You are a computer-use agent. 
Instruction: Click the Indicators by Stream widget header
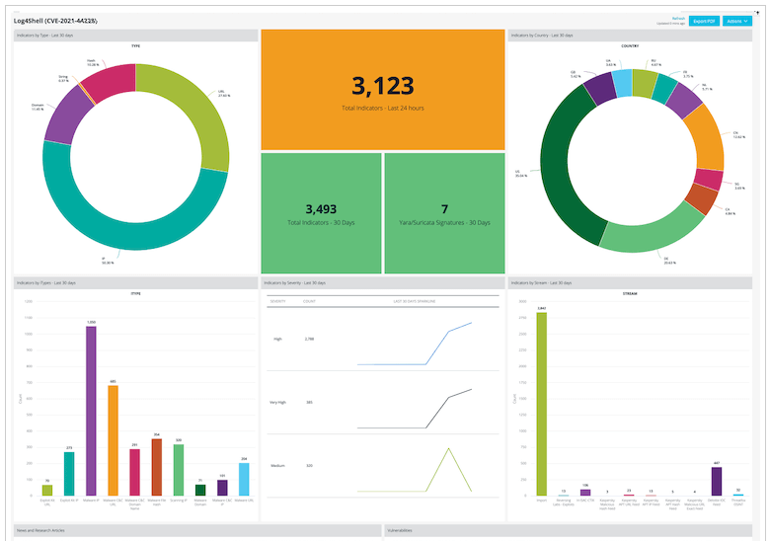pyautogui.click(x=630, y=282)
